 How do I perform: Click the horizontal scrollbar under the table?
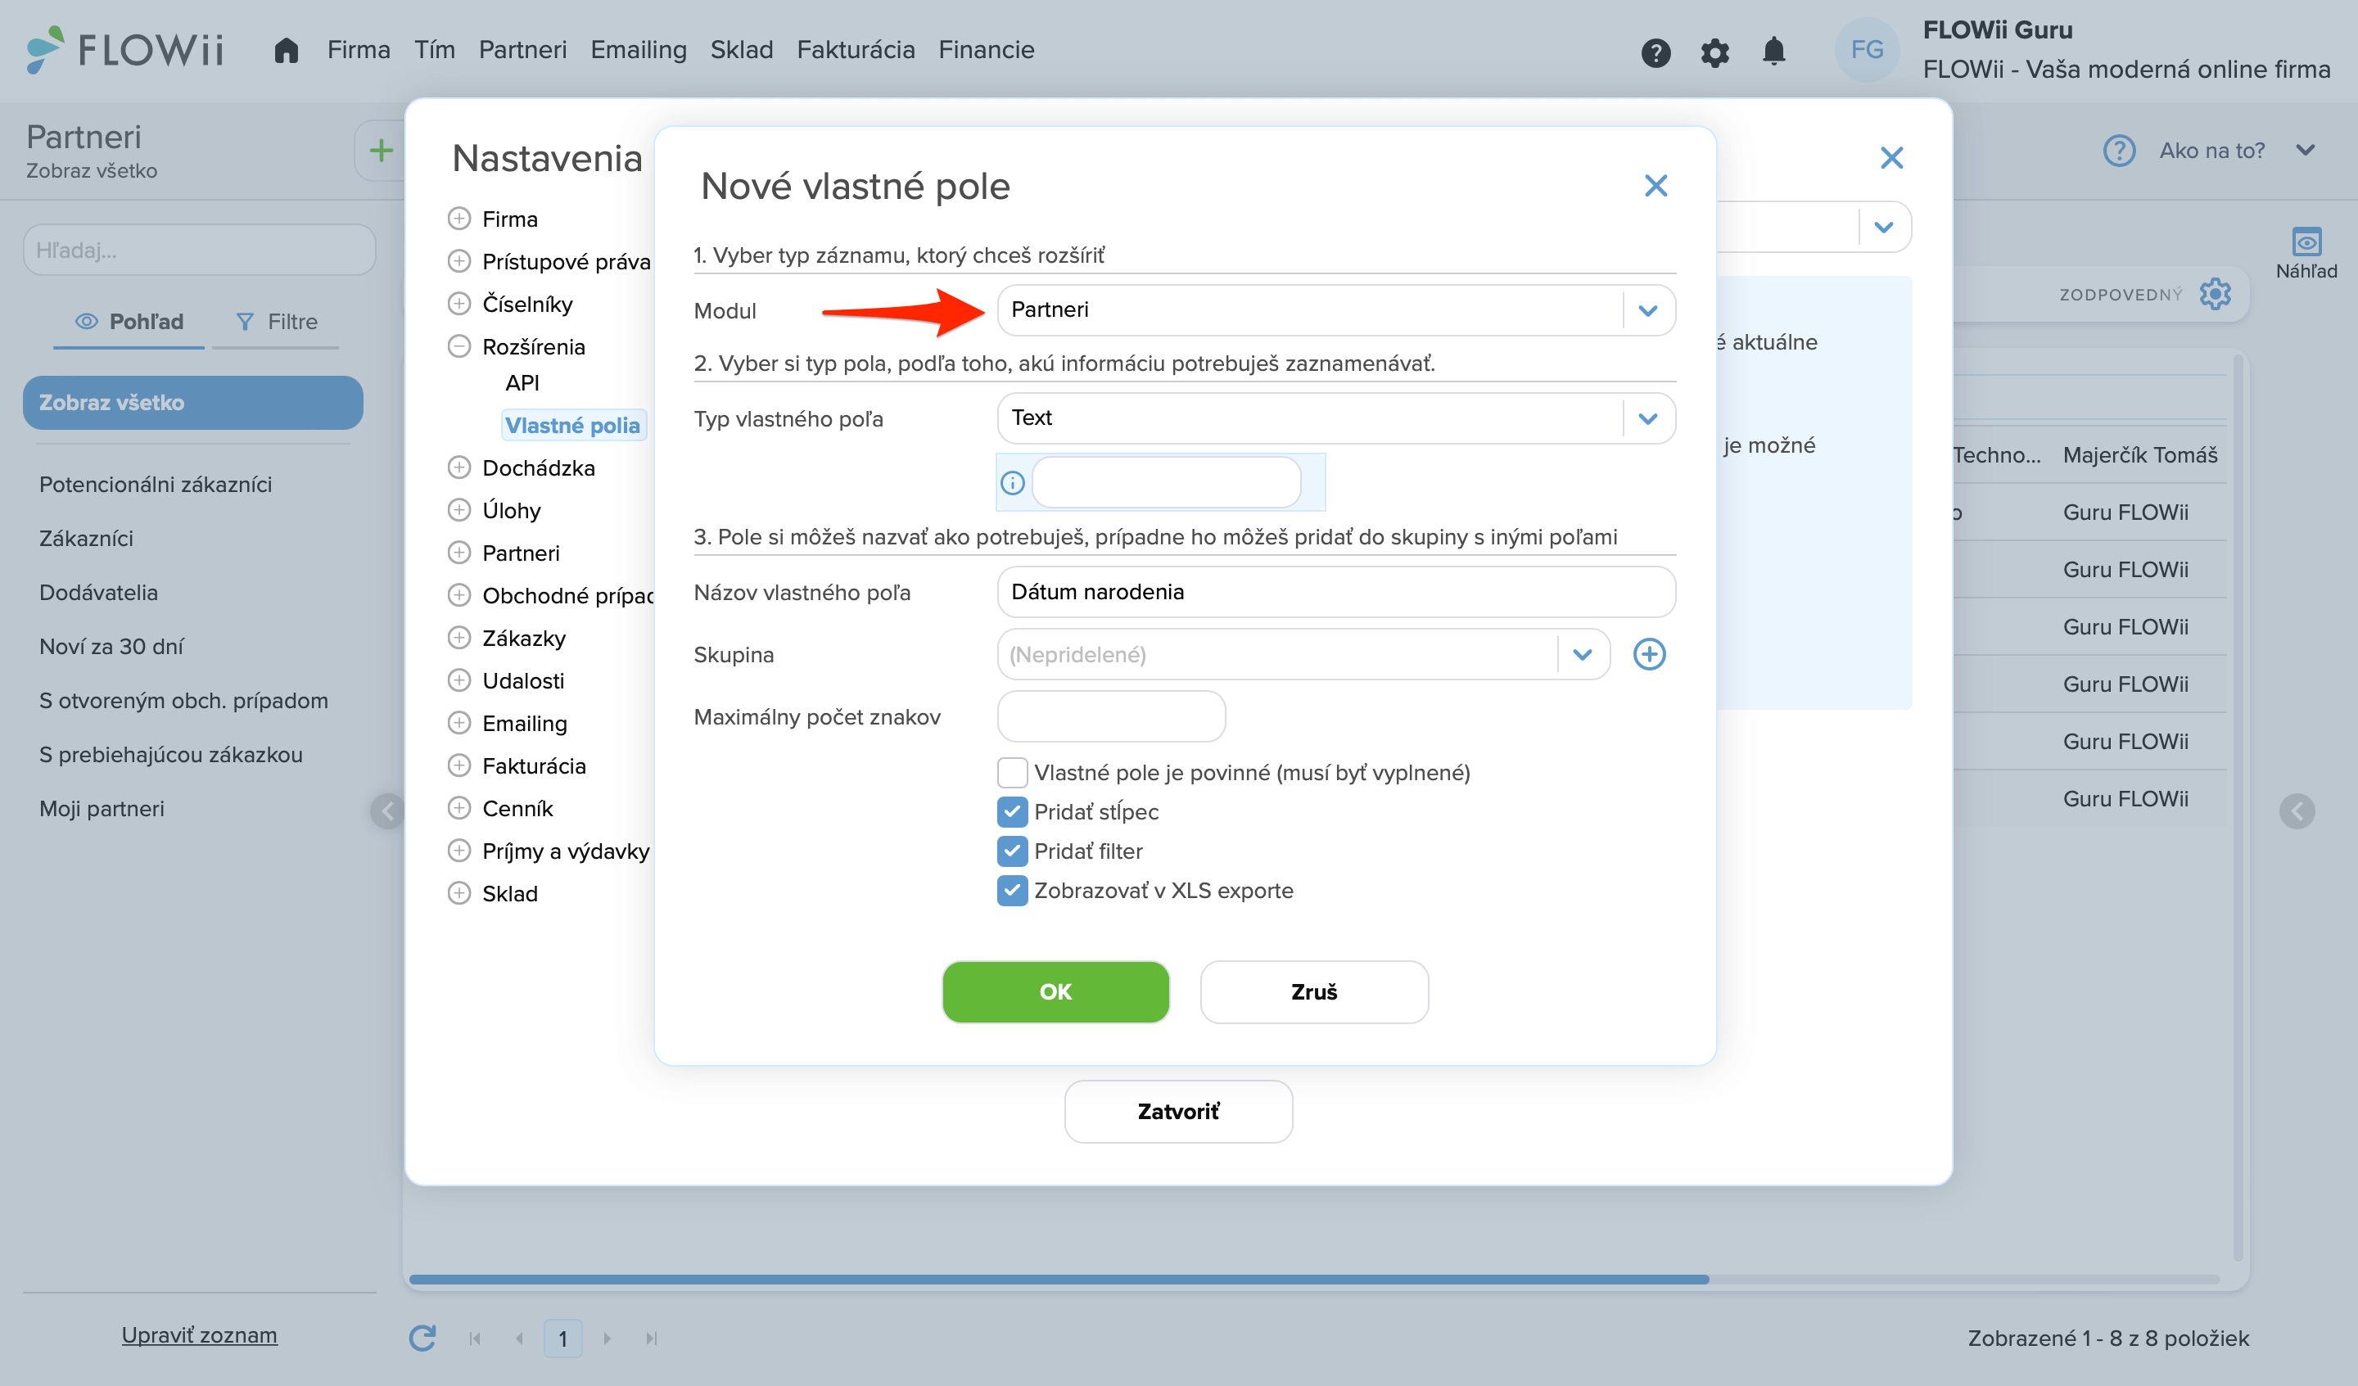(x=1059, y=1280)
